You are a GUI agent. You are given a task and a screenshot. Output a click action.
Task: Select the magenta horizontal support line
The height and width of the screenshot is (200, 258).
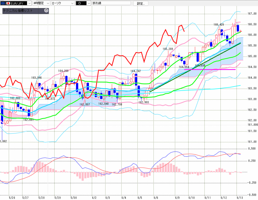click(x=210, y=70)
